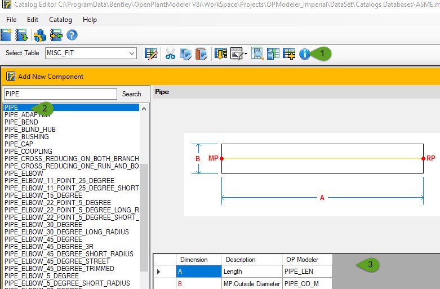
Task: Click the blue blocks with wrench icon
Action: pos(40,35)
